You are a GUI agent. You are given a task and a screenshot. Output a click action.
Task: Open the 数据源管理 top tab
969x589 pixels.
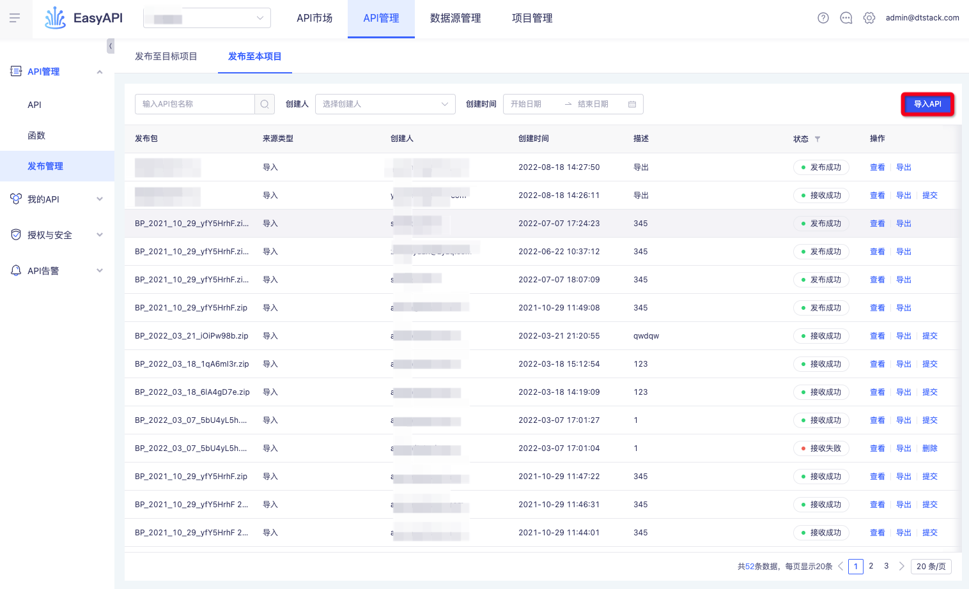456,19
